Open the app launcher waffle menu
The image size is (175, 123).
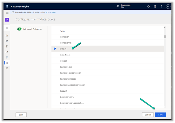pos(7,6)
